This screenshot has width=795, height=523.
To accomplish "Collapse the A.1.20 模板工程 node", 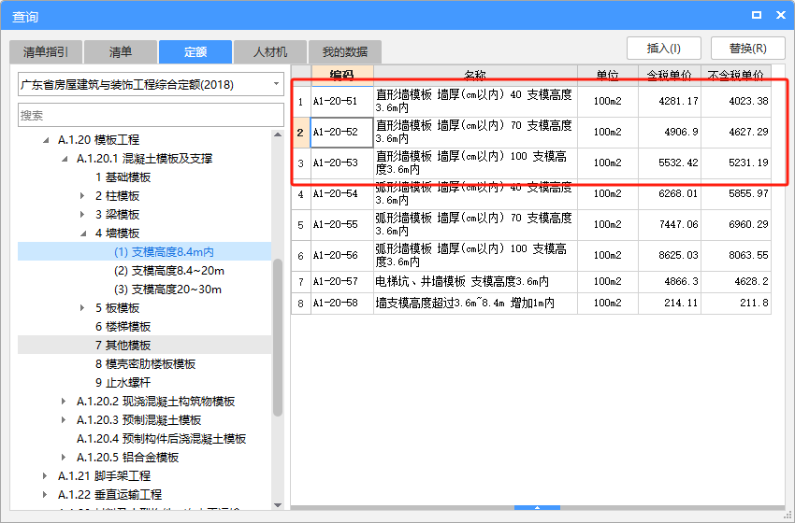I will point(46,140).
